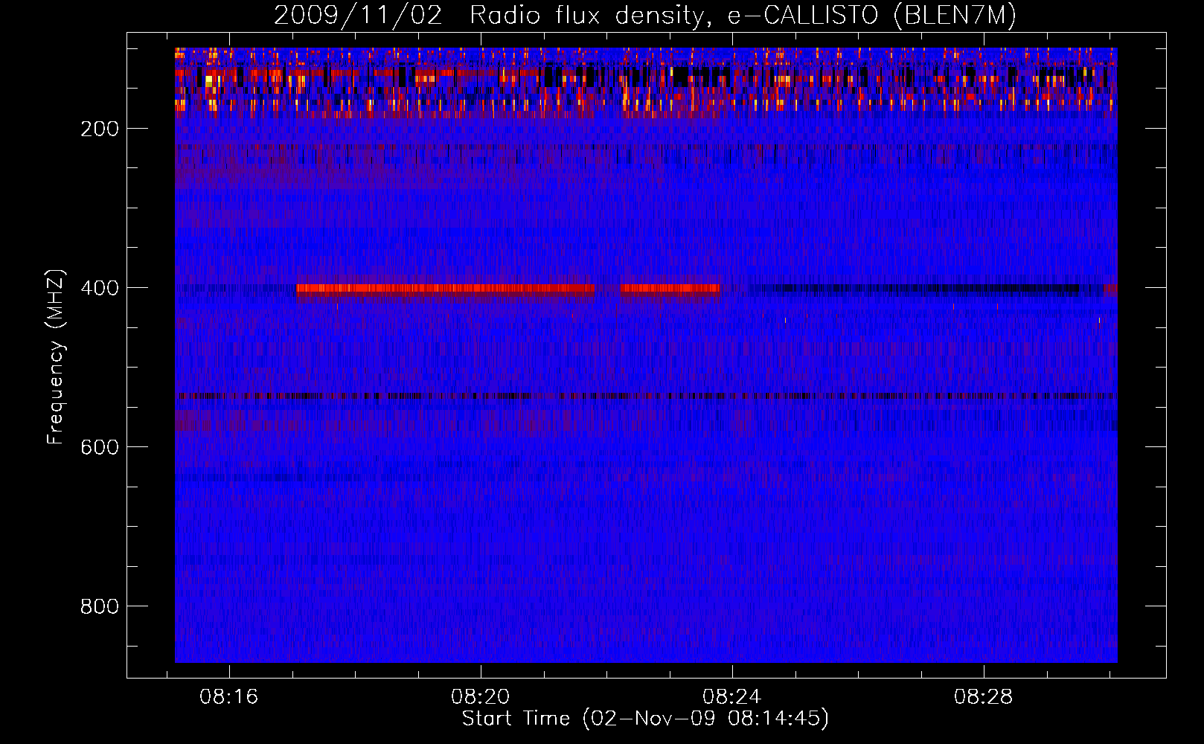Screen dimensions: 1204x744
Task: Click the dark horizontal interference line near 535 MHz
Action: pyautogui.click(x=646, y=396)
